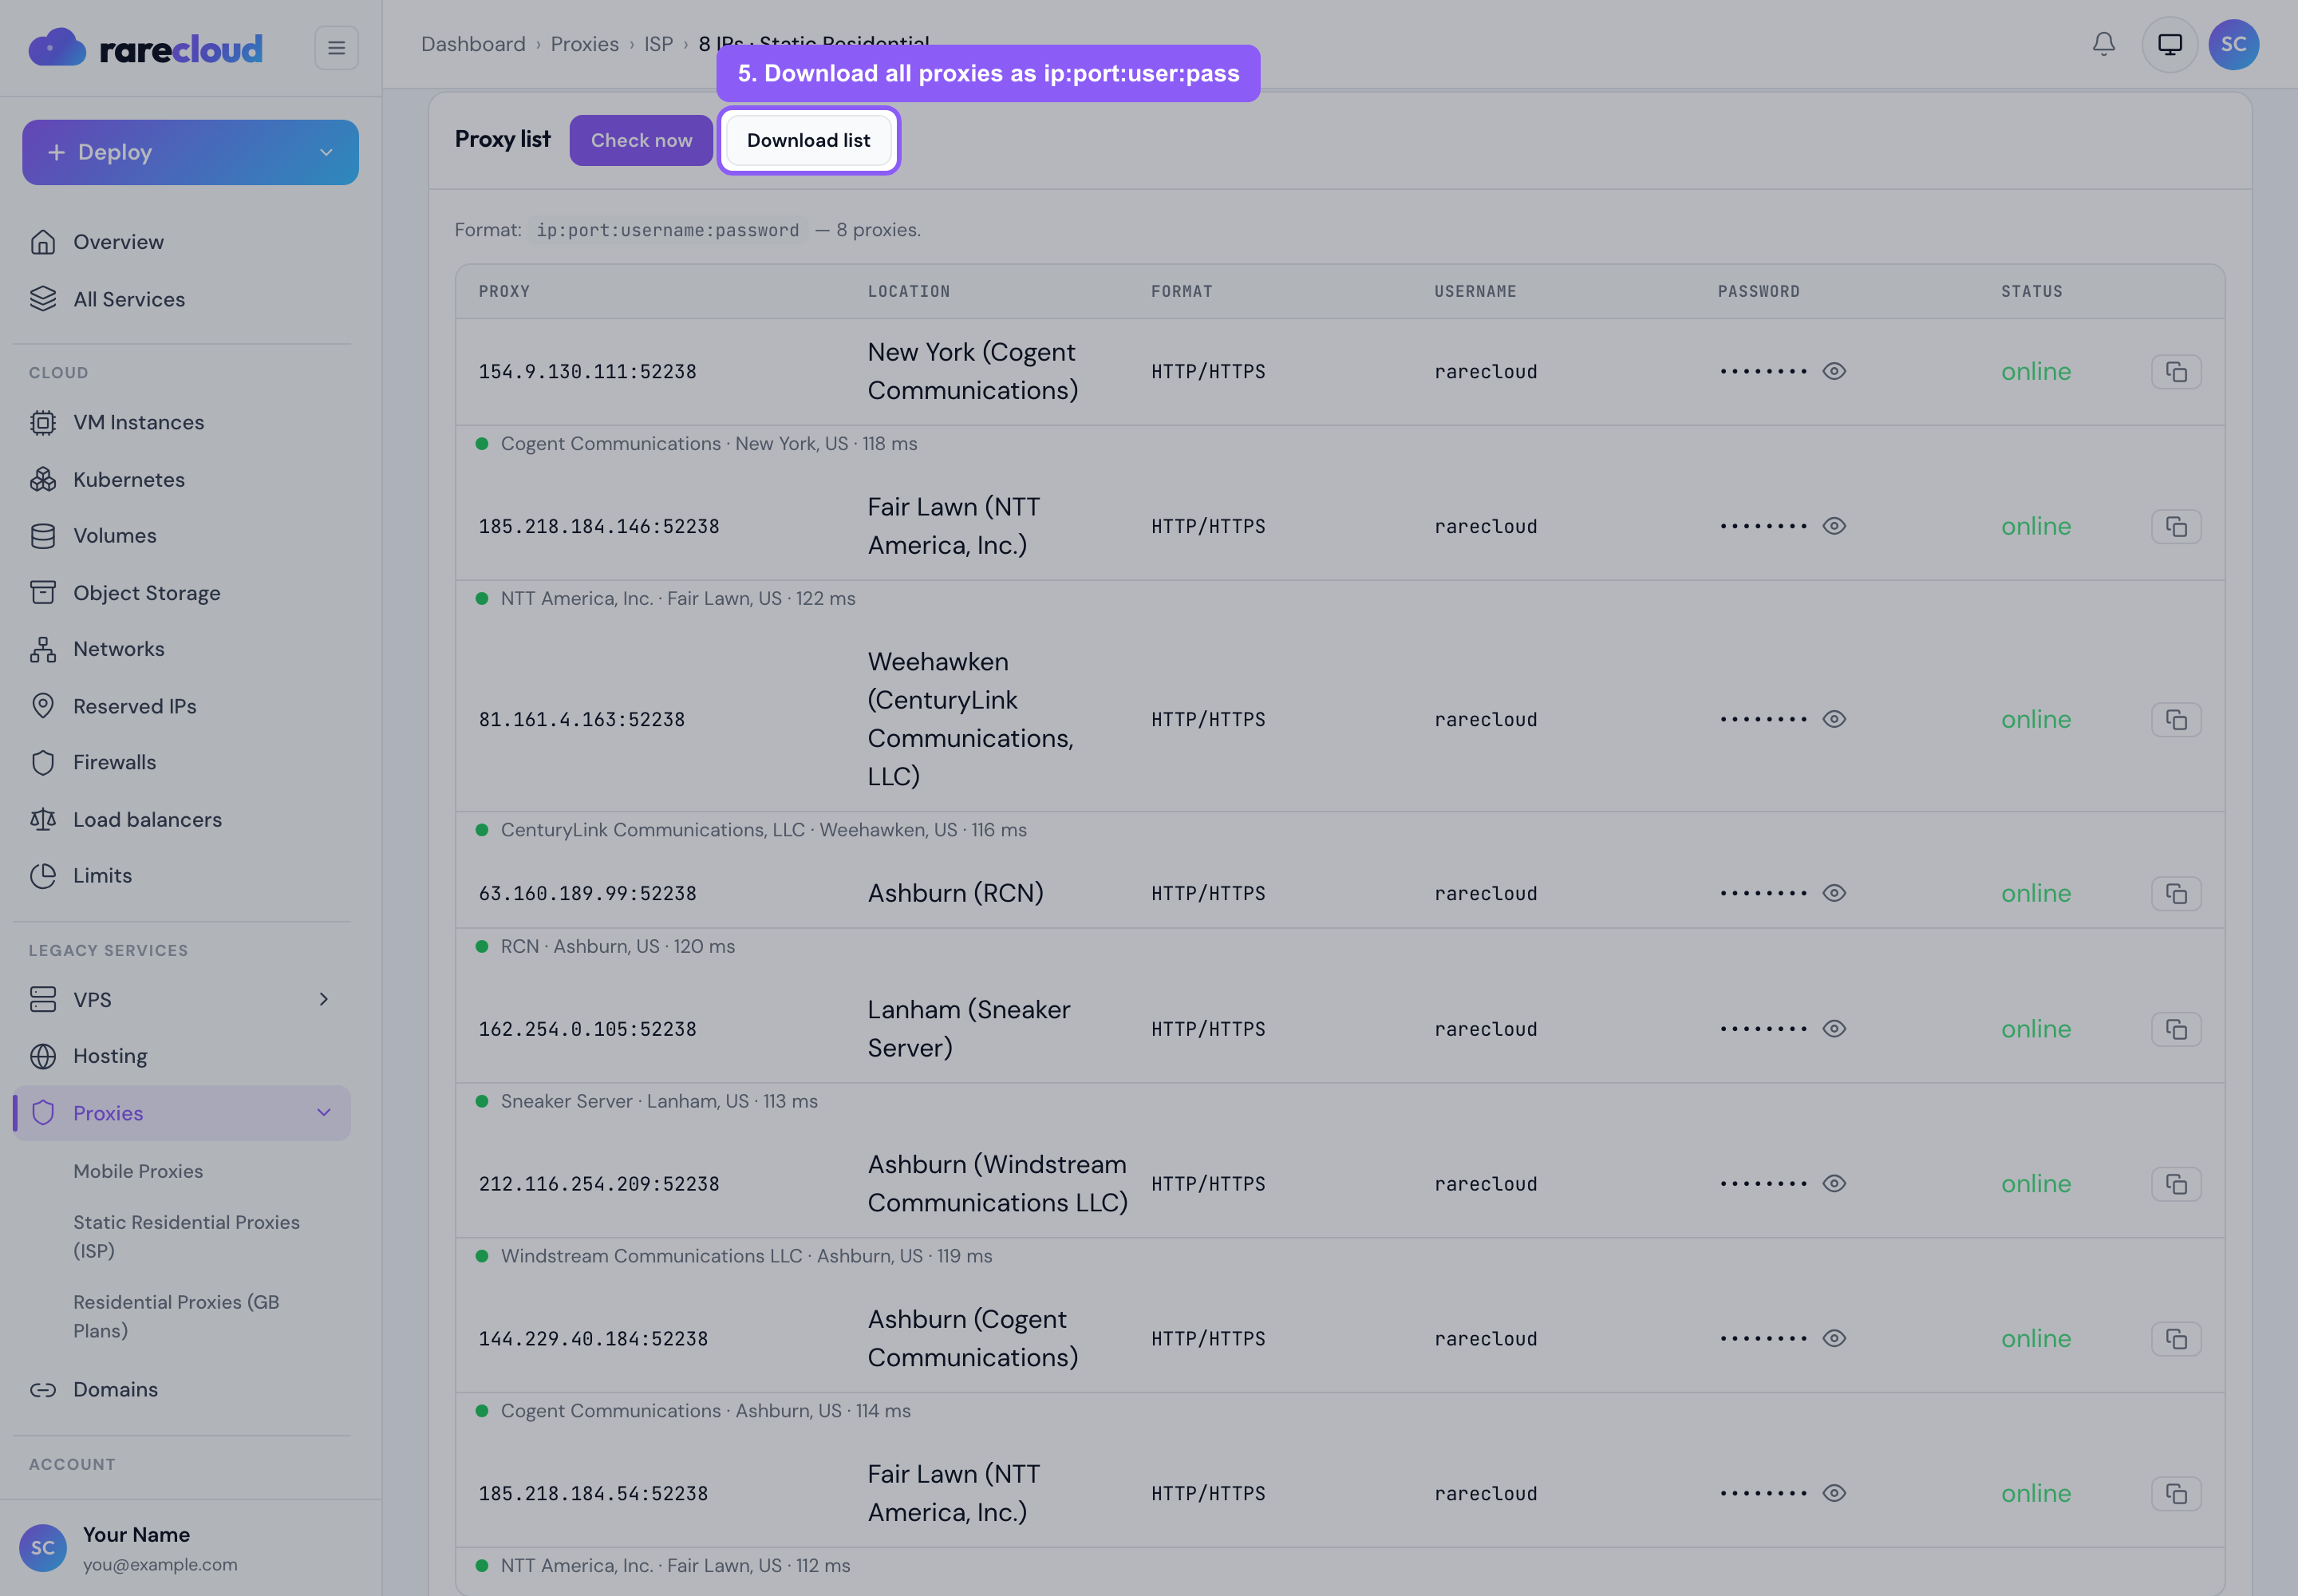Copy the 81.161.4.163:52238 proxy
2298x1596 pixels.
click(2176, 720)
